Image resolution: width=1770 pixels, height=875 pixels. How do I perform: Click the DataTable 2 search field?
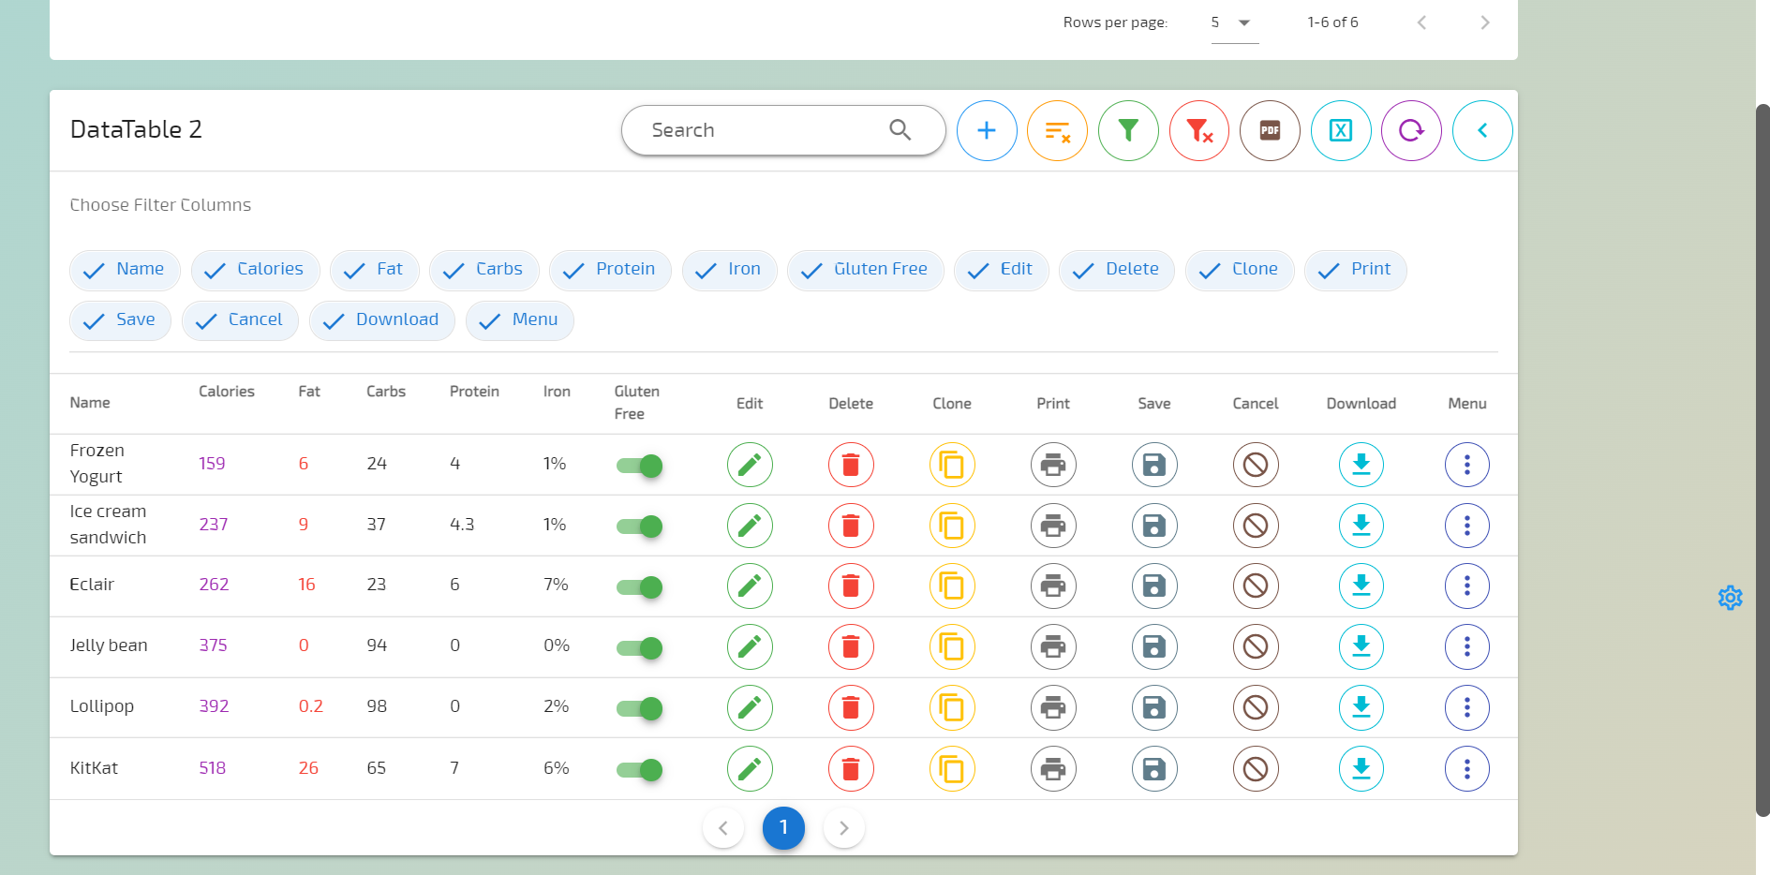point(783,130)
